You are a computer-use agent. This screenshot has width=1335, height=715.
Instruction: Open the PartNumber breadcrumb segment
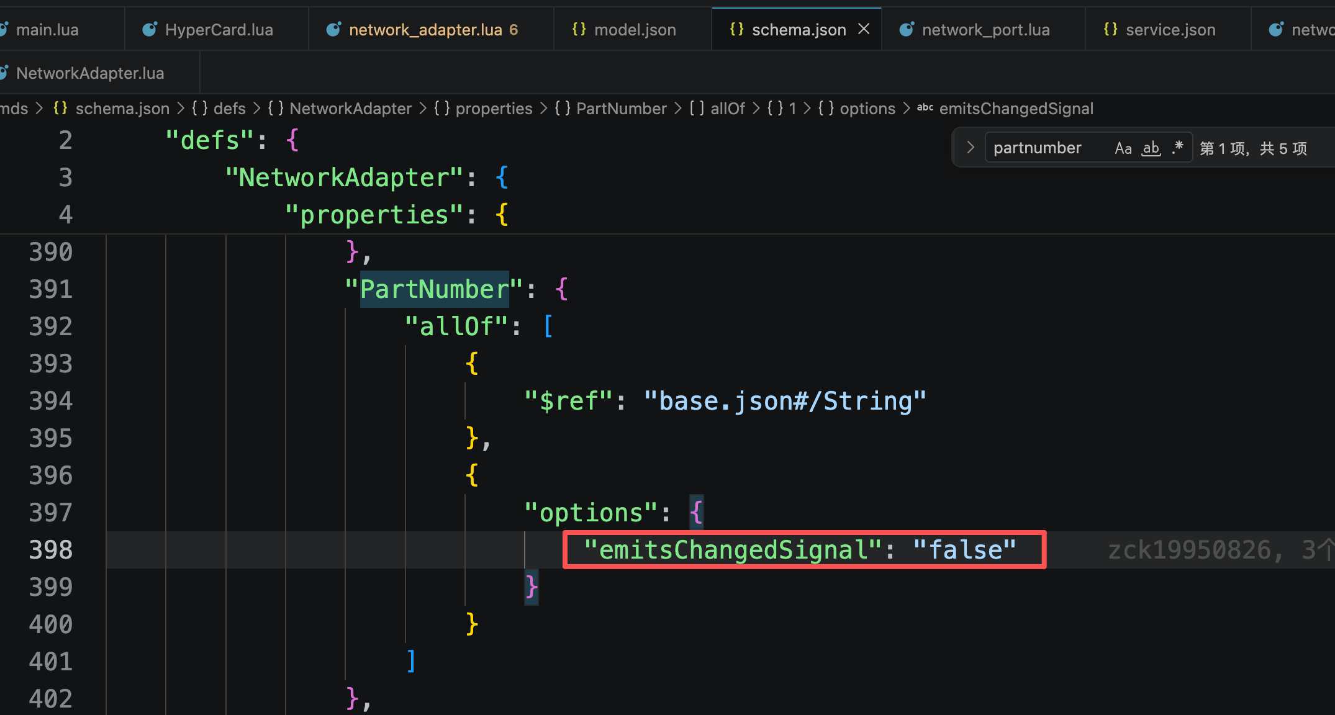[x=621, y=109]
